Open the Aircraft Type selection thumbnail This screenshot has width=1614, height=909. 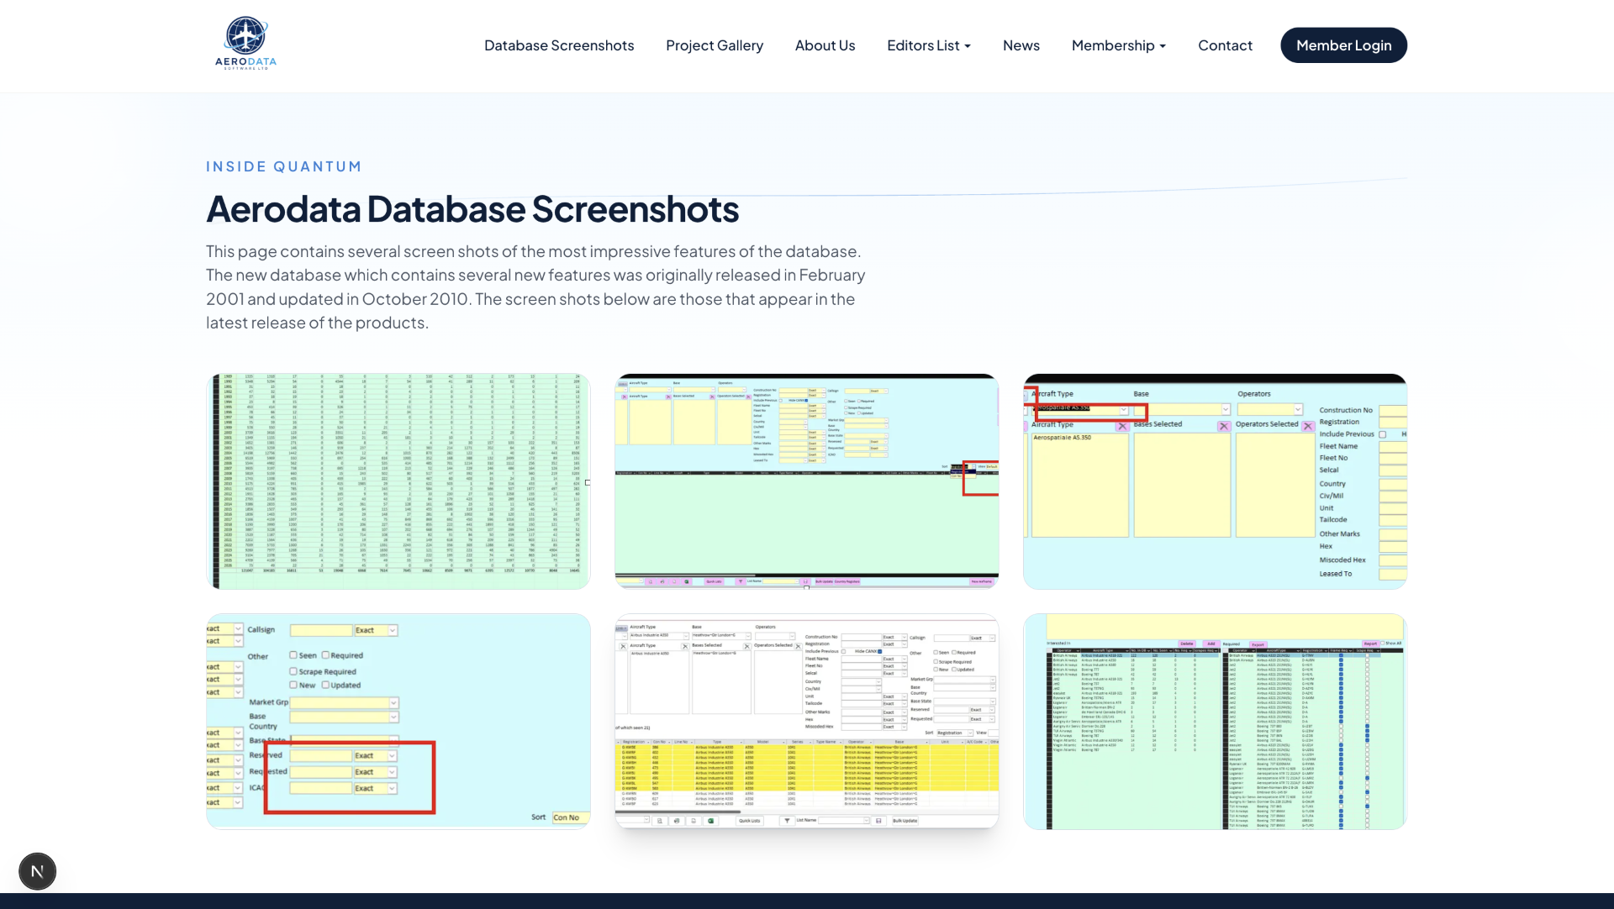point(1215,481)
